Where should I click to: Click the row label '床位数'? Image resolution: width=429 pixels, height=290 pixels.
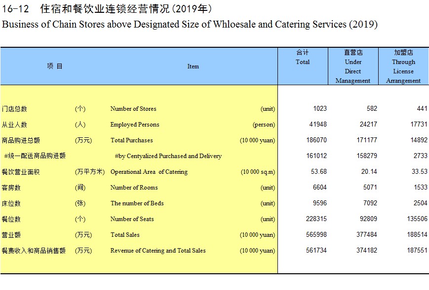click(x=11, y=203)
